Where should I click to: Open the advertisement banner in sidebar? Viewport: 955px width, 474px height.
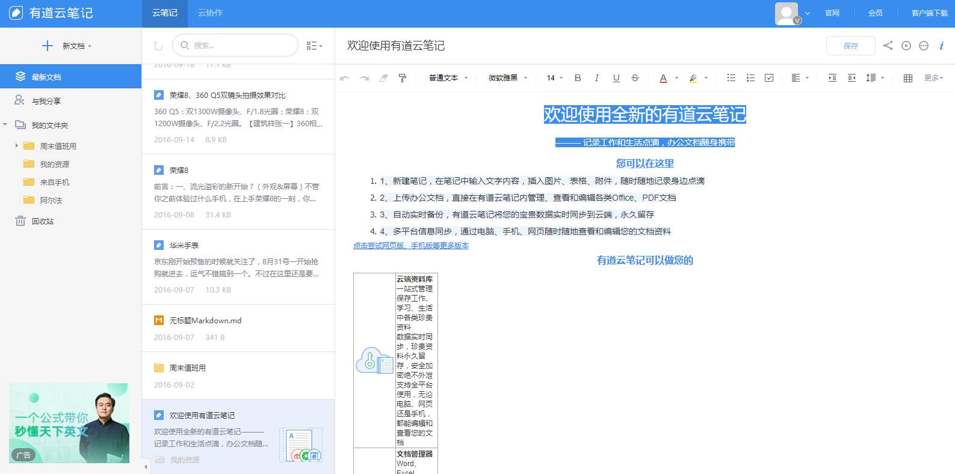click(x=69, y=423)
